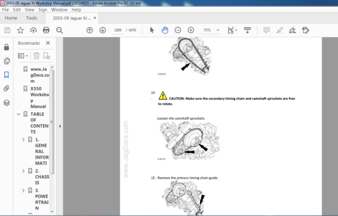Add new bookmark icon

pos(46,56)
